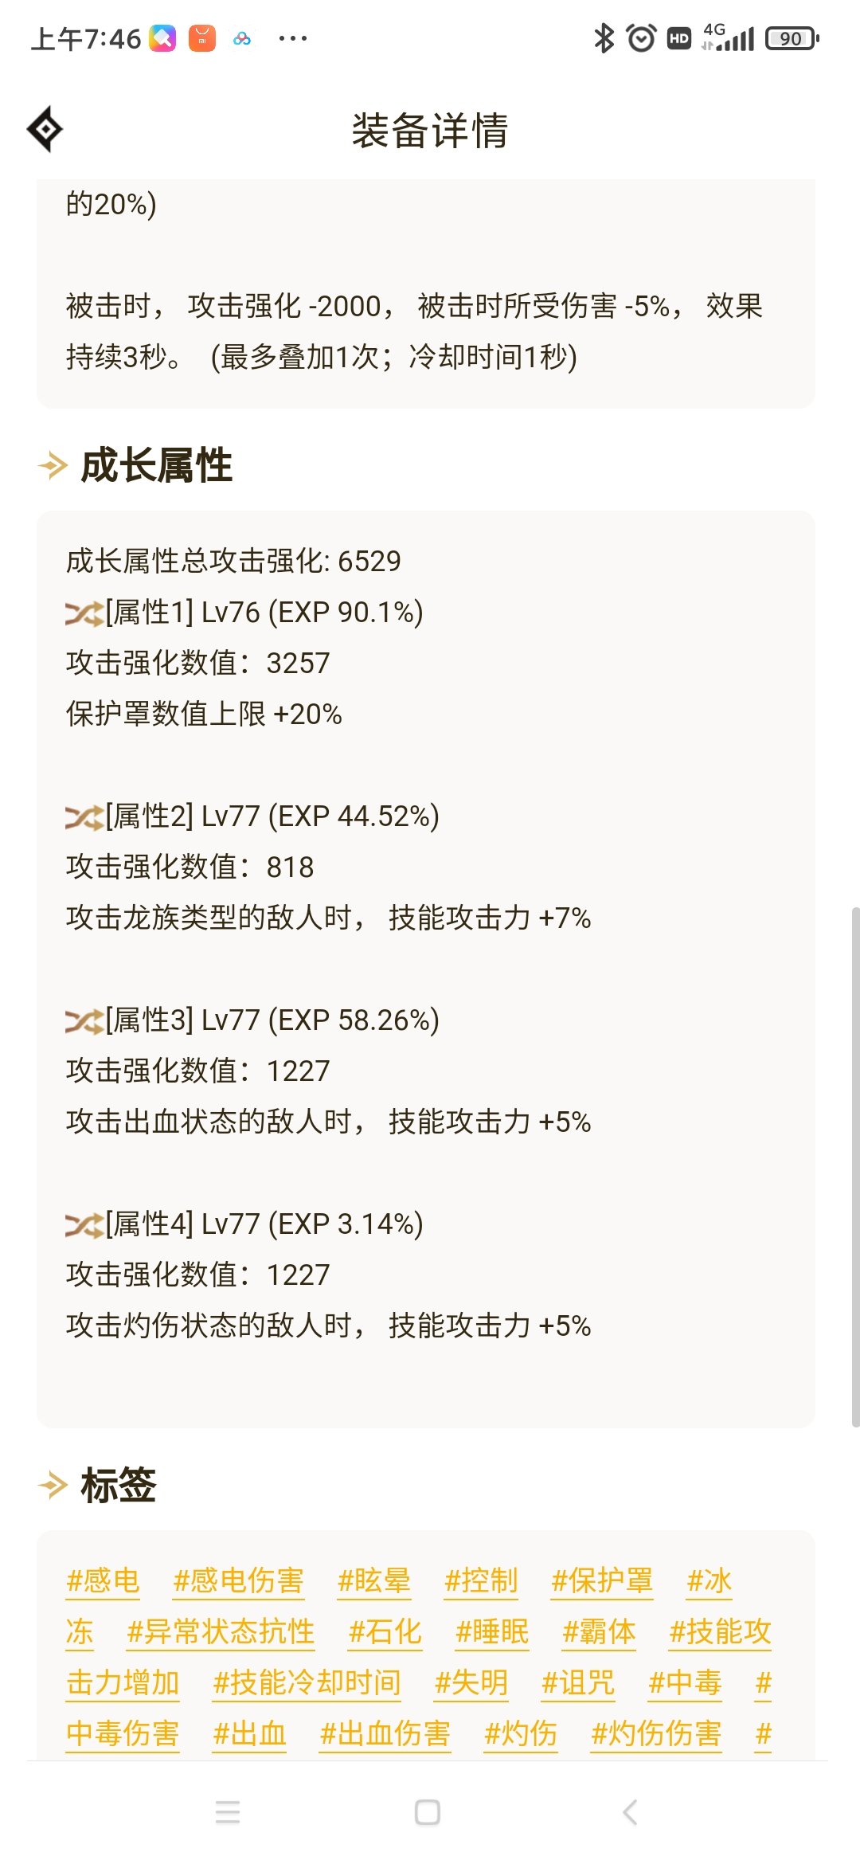Click the shuffle icon next to 属性2
The width and height of the screenshot is (860, 1864).
(x=84, y=817)
